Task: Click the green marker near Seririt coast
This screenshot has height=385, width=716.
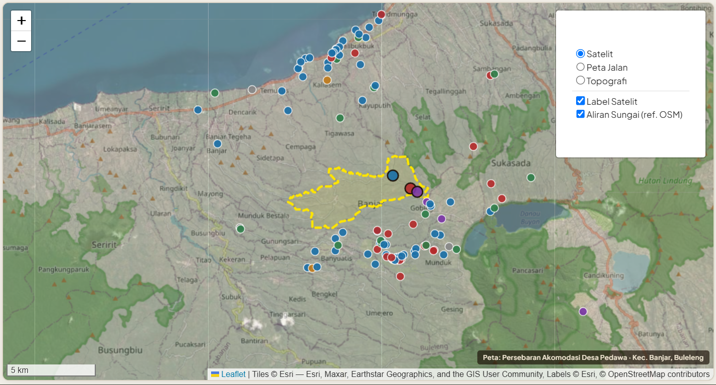Action: [215, 93]
